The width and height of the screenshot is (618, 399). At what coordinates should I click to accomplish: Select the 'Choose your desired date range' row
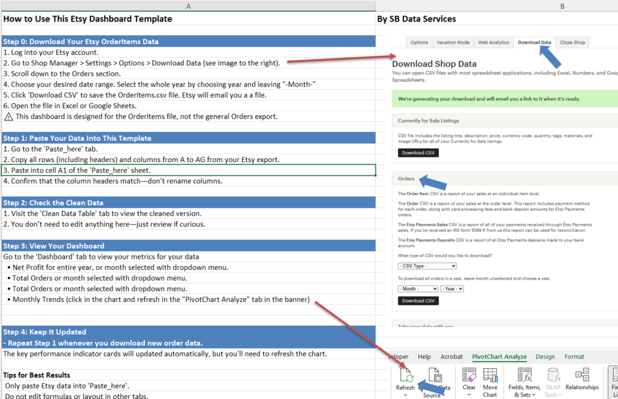coord(188,84)
